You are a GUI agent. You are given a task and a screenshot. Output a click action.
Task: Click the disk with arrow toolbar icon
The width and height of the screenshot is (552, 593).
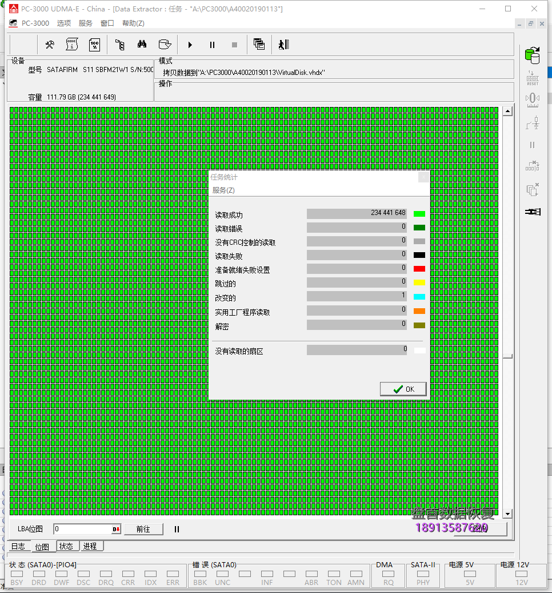click(165, 45)
